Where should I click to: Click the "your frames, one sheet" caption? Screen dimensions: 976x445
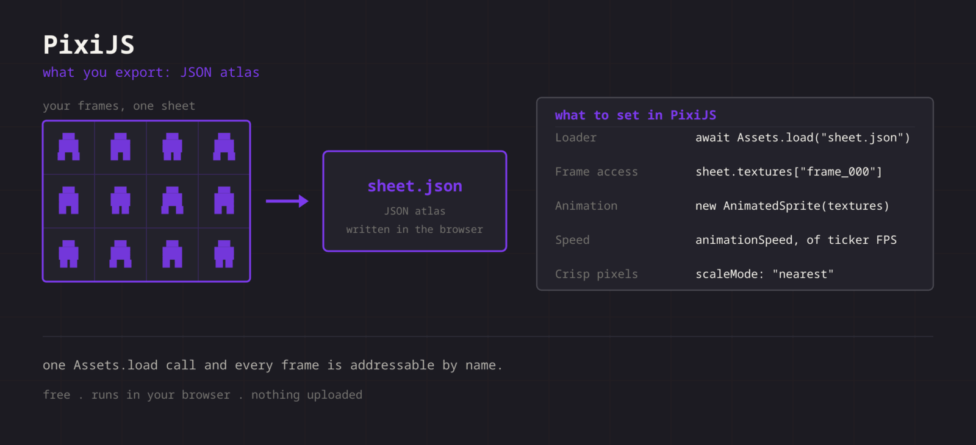pos(119,106)
